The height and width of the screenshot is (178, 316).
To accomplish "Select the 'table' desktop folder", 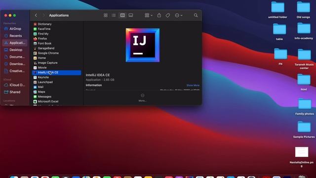I will point(279,32).
